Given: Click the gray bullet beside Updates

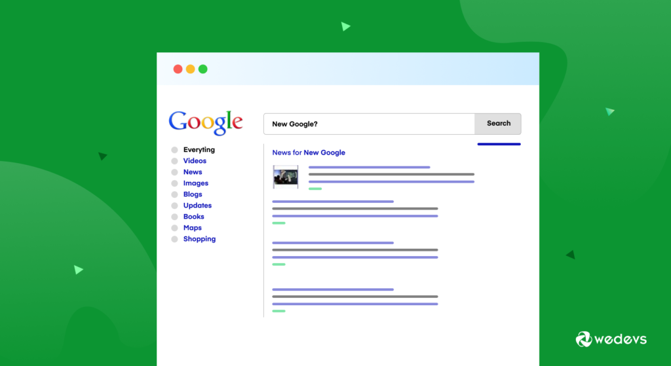Looking at the screenshot, I should 174,206.
